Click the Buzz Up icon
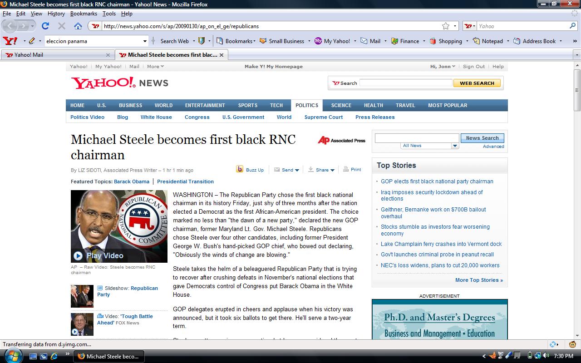This screenshot has width=581, height=363. pos(240,169)
